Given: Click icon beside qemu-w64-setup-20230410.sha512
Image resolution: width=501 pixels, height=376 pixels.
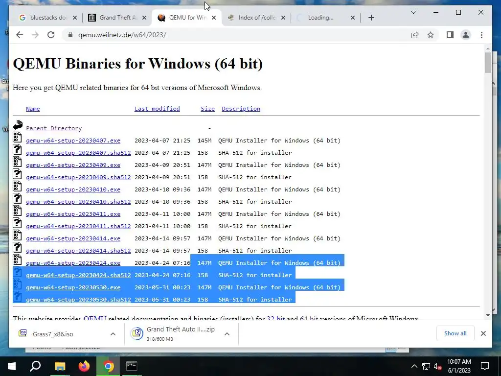Looking at the screenshot, I should coord(17,198).
